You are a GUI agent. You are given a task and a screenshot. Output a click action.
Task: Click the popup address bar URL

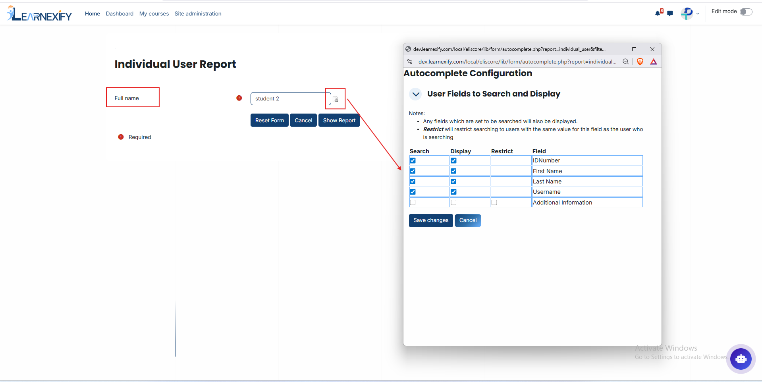[517, 62]
